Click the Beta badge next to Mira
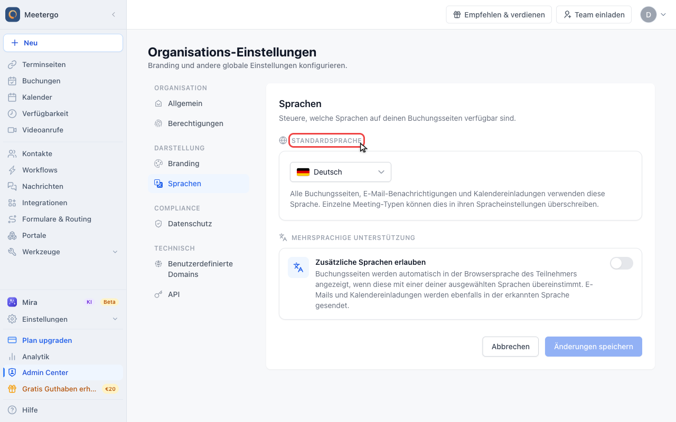The width and height of the screenshot is (676, 422). coord(109,302)
